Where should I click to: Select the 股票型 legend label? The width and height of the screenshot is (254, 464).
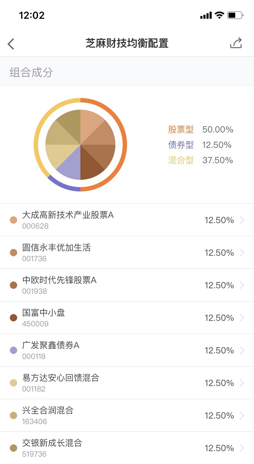(x=180, y=129)
